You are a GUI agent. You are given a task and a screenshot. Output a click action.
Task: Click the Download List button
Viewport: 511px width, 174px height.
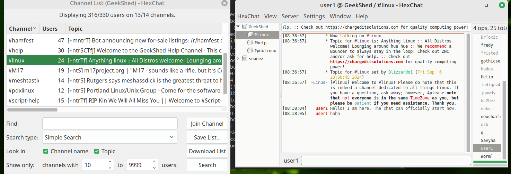tap(207, 151)
